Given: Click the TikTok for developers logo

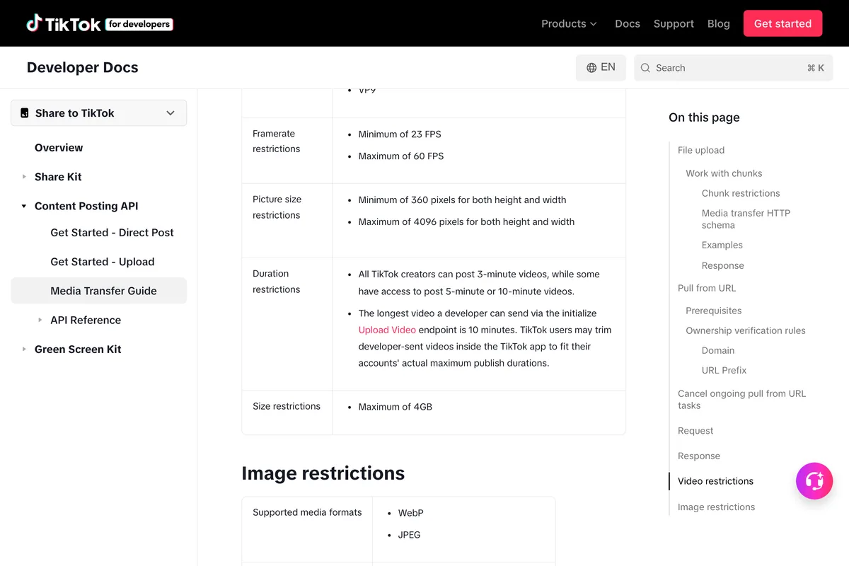Looking at the screenshot, I should click(x=100, y=23).
